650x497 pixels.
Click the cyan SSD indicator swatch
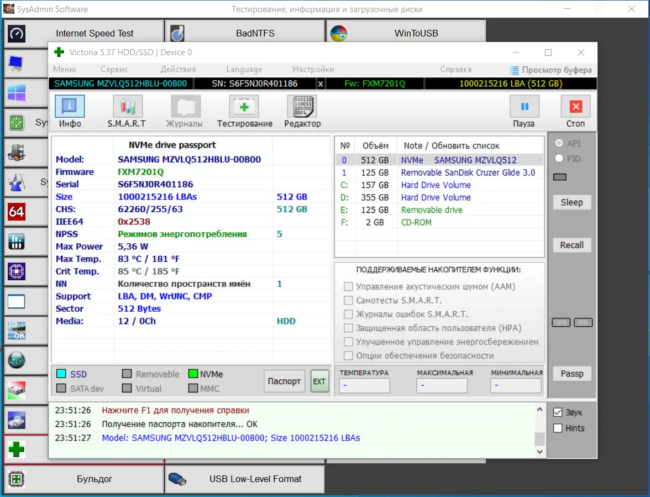tap(61, 374)
